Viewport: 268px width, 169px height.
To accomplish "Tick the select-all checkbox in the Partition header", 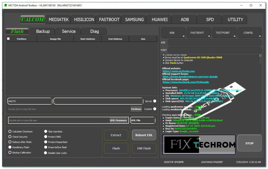I will tap(8, 39).
